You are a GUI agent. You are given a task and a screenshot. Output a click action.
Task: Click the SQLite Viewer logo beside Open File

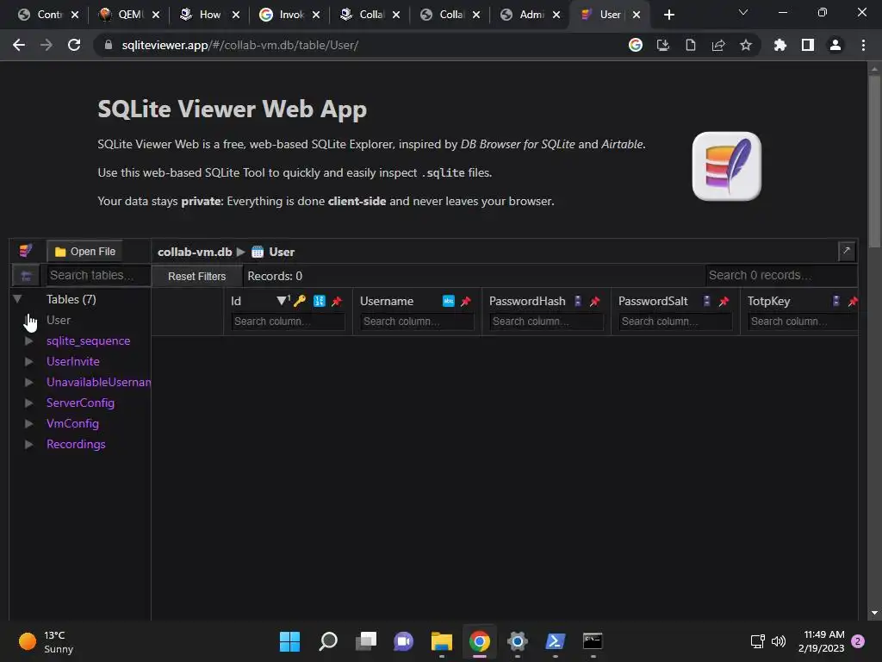(x=25, y=251)
